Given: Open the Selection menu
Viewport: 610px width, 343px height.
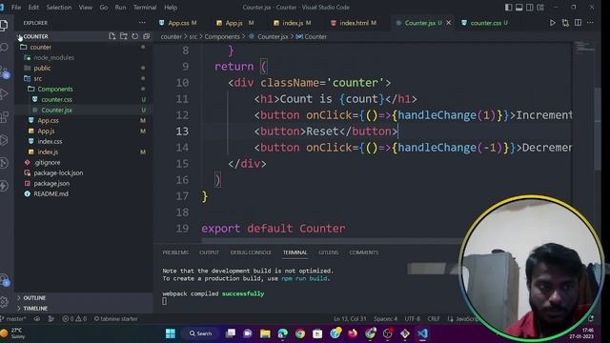Looking at the screenshot, I should pyautogui.click(x=59, y=8).
